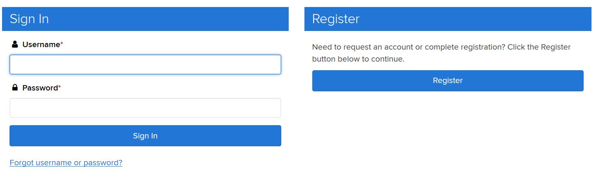Focus the Username text field
This screenshot has width=601, height=188.
click(145, 64)
